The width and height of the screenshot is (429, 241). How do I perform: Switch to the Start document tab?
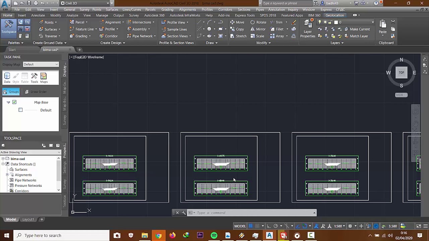click(12, 50)
